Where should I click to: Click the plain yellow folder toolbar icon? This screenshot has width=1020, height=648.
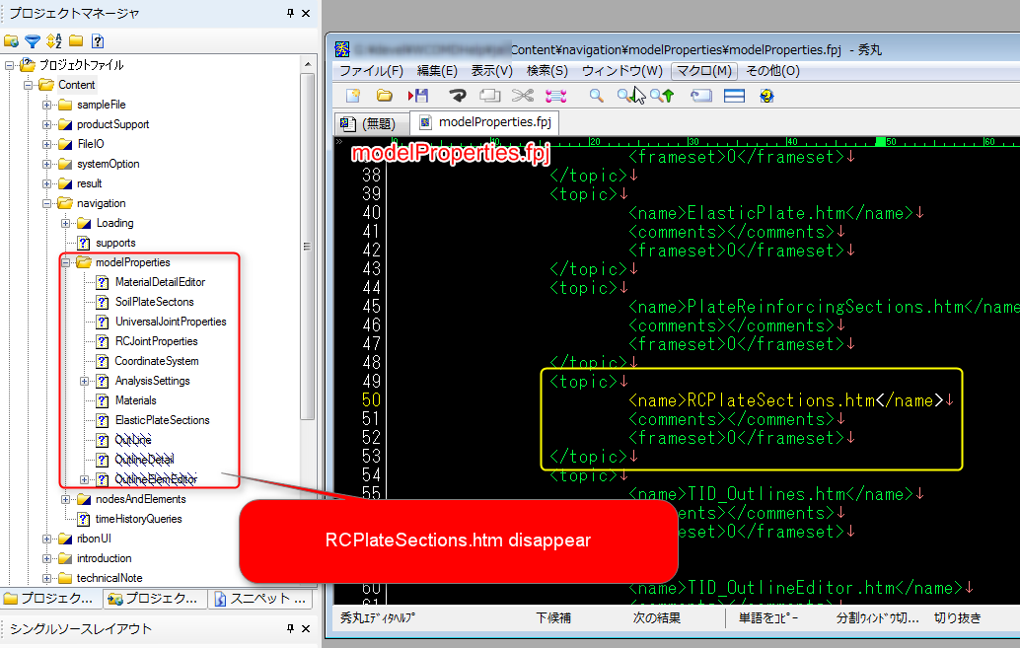(x=76, y=41)
